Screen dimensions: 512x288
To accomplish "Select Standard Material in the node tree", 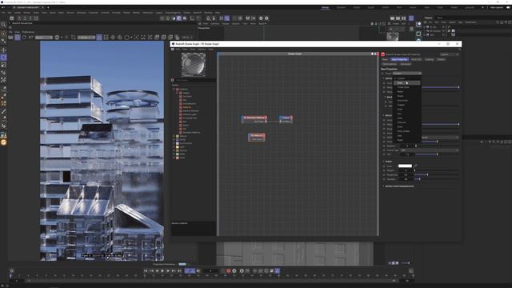I will [x=191, y=132].
